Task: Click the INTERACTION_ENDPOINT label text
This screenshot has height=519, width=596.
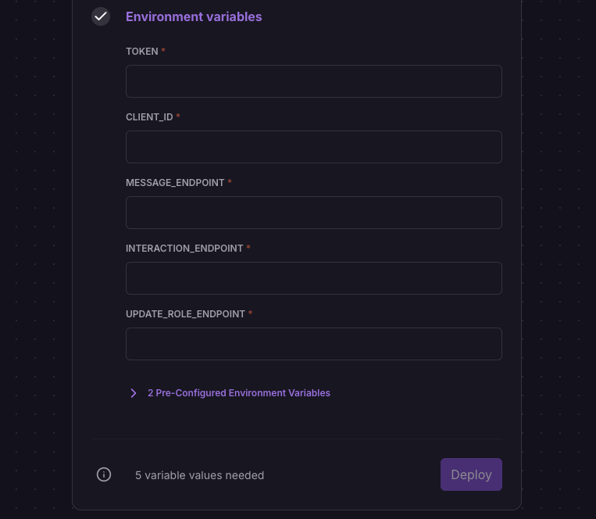Action: point(184,249)
